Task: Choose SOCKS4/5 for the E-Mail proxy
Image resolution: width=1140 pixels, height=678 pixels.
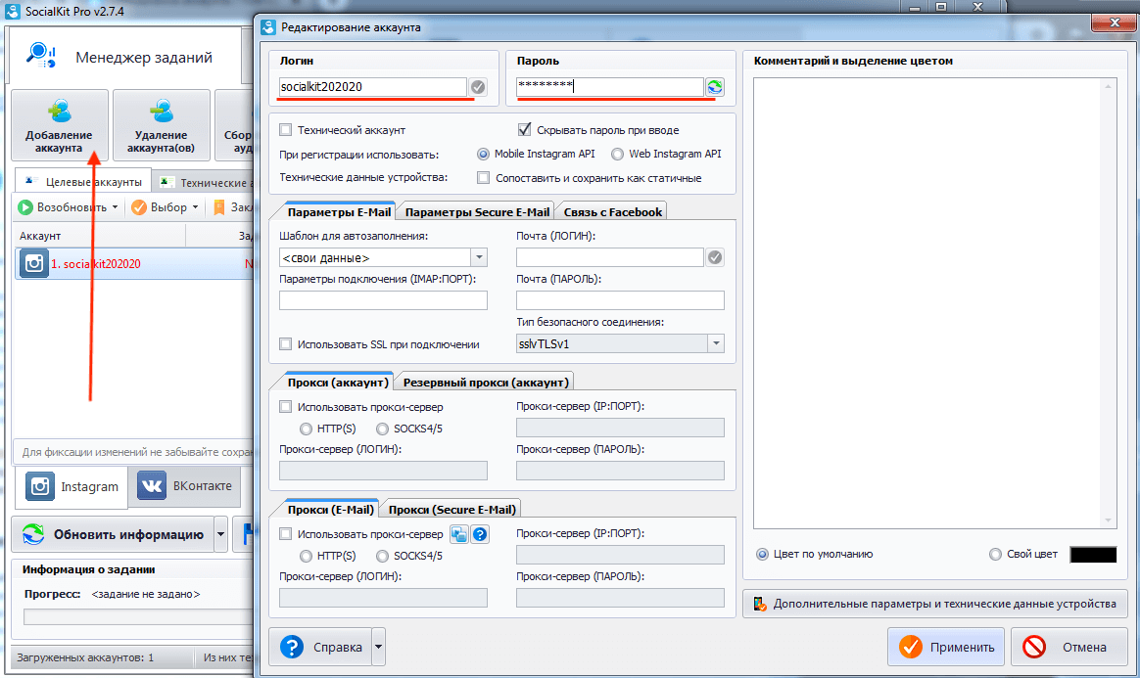Action: [382, 556]
